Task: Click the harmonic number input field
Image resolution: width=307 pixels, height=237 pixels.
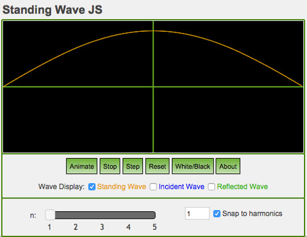Action: 197,214
